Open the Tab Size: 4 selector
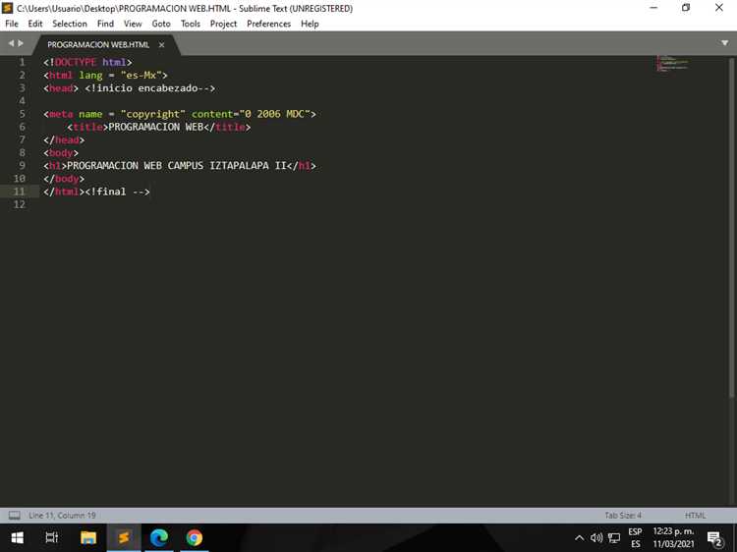This screenshot has width=737, height=552. coord(623,516)
